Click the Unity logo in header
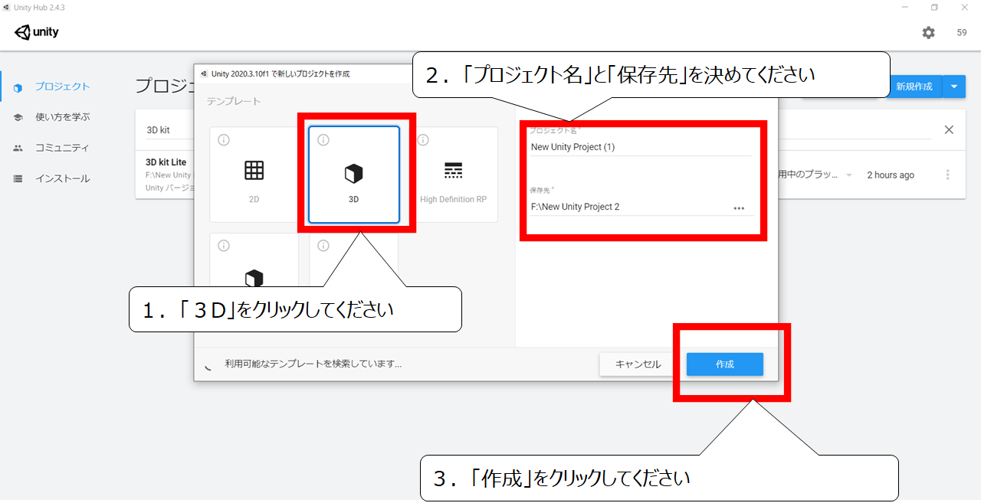The height and width of the screenshot is (503, 981). [36, 33]
